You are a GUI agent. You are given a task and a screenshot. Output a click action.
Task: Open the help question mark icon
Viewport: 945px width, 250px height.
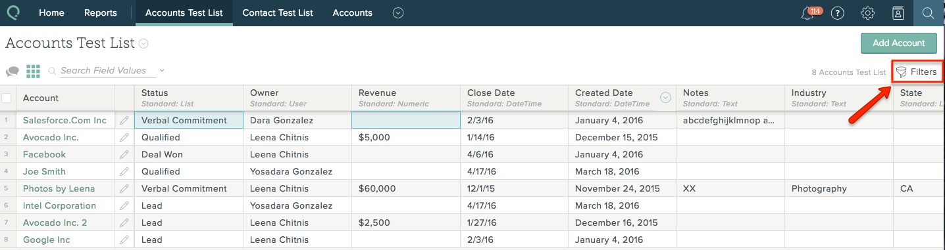(837, 13)
